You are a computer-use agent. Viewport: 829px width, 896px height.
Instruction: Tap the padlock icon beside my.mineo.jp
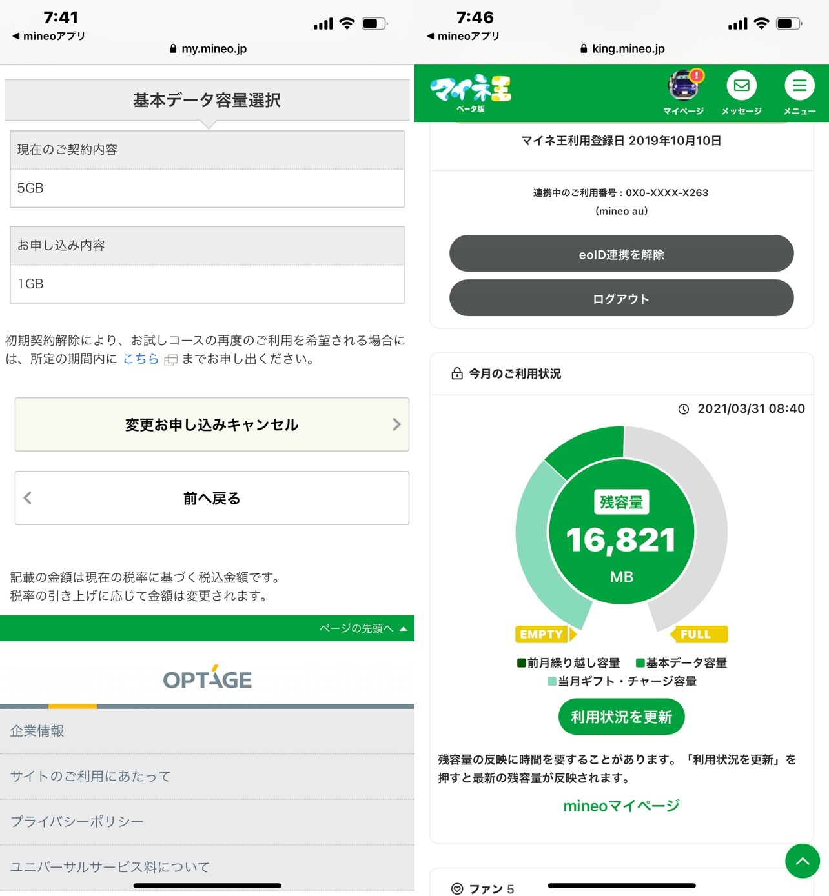coord(173,48)
